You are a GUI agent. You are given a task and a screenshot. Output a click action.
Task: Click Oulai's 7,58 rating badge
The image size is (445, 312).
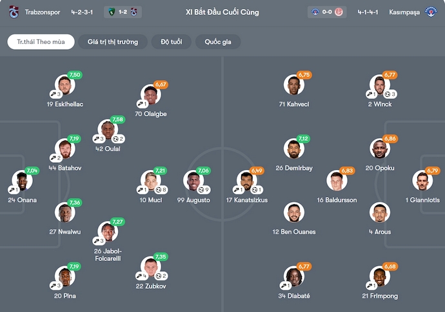coord(117,120)
